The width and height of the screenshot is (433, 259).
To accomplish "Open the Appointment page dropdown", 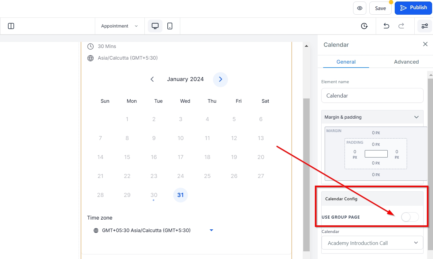I will coord(119,26).
